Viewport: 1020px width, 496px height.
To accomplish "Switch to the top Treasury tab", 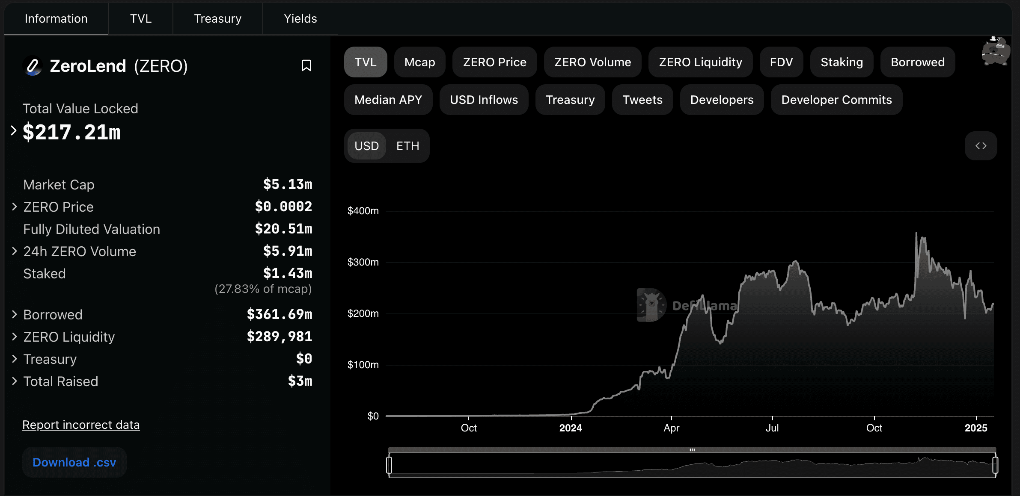I will point(217,18).
